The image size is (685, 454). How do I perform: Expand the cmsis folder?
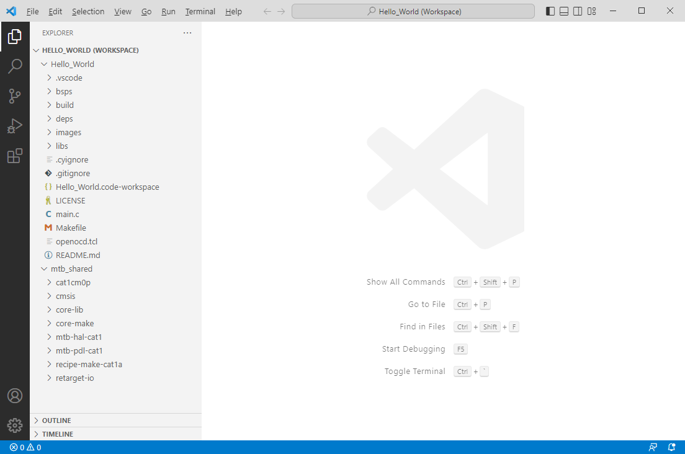pos(116,296)
